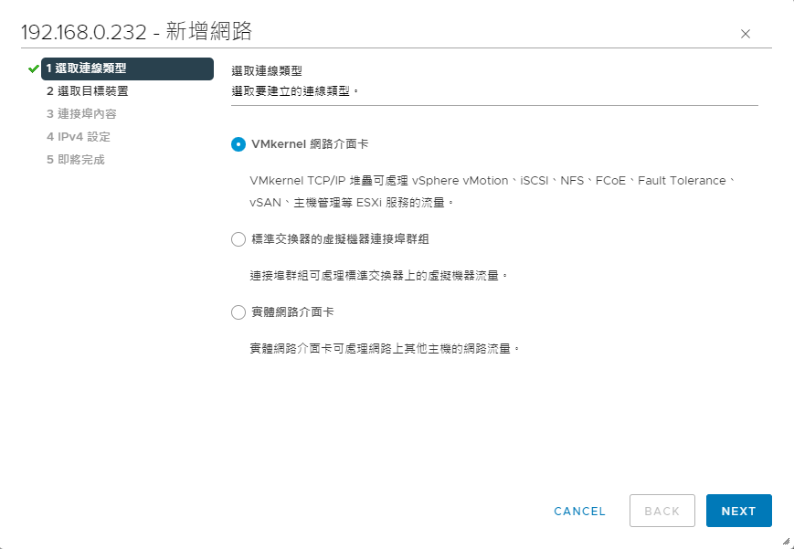
Task: Select the 實體網路介面卡 radio button
Action: click(238, 312)
